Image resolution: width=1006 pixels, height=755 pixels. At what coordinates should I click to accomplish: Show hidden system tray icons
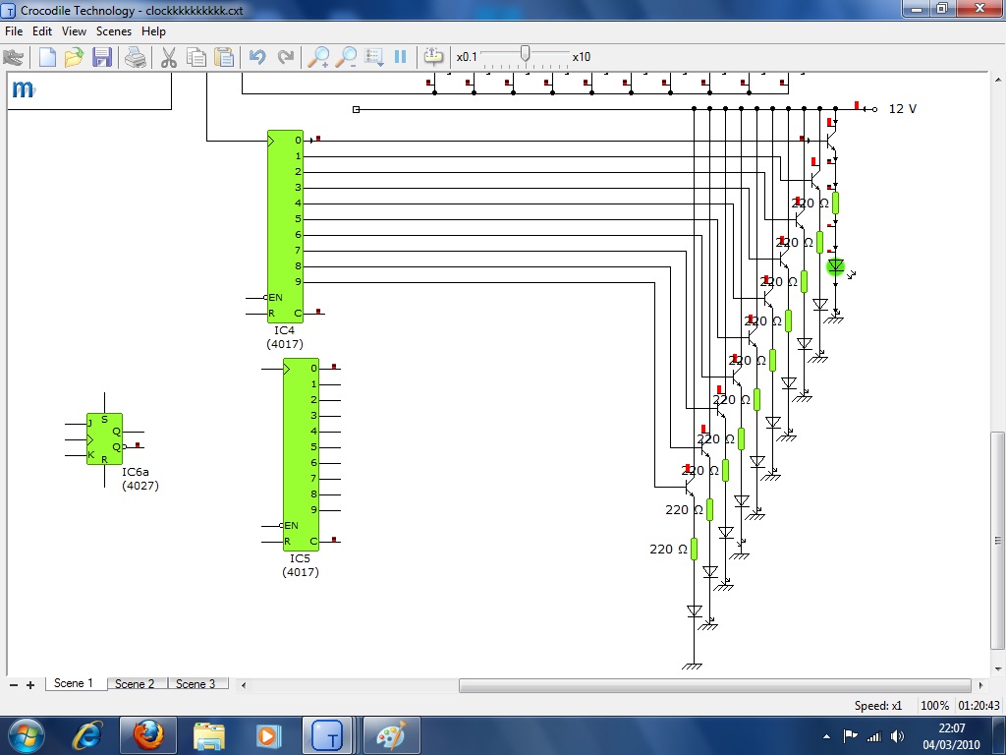pos(826,736)
